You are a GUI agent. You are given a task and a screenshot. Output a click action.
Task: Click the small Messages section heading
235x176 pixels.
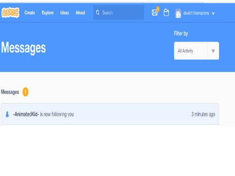point(10,92)
